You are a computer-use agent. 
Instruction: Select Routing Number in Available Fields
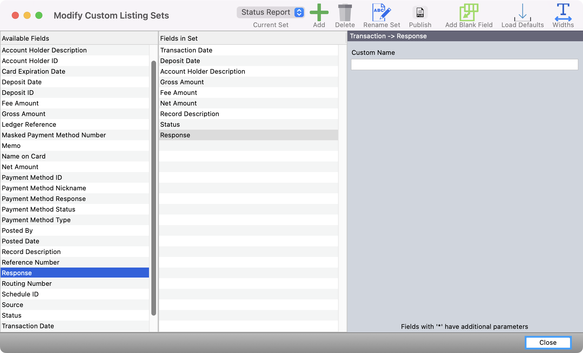pos(27,283)
